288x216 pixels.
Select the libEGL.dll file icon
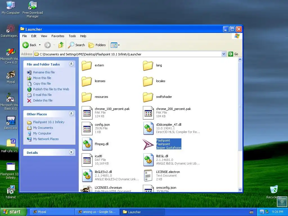tap(148, 160)
